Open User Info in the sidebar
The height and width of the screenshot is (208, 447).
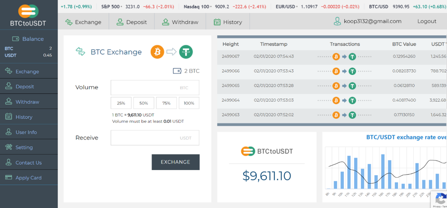click(29, 132)
